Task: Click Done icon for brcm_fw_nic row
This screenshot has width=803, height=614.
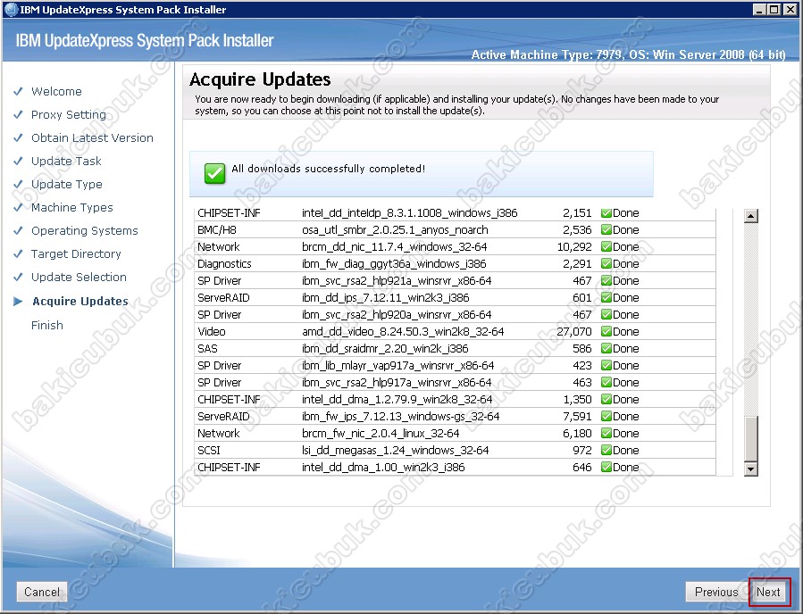Action: pyautogui.click(x=606, y=433)
